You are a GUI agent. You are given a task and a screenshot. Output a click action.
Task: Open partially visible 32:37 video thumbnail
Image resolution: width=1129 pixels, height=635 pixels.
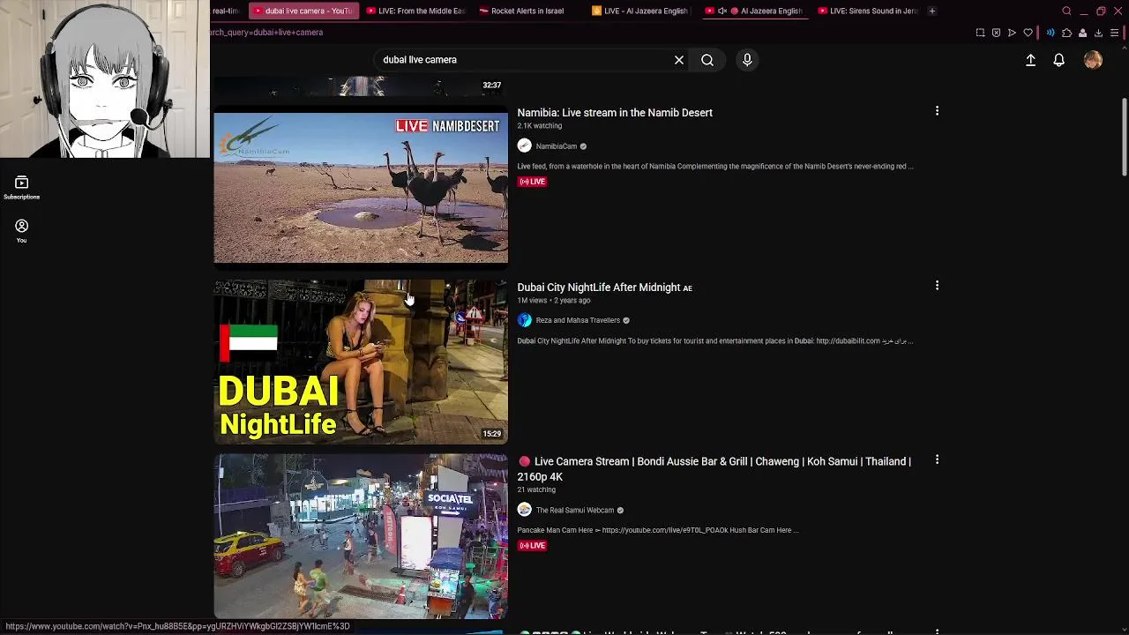point(361,86)
